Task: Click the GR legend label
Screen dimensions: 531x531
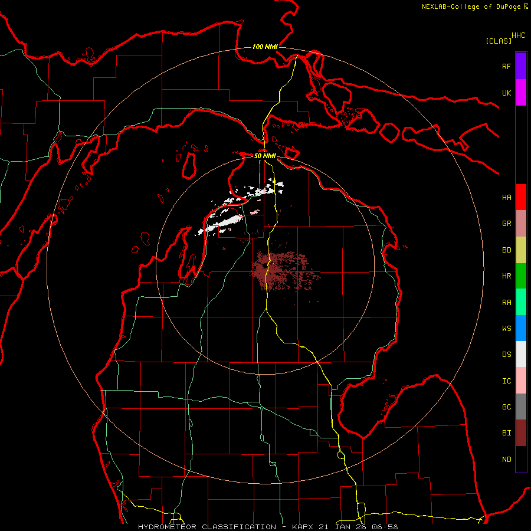Action: pos(506,224)
